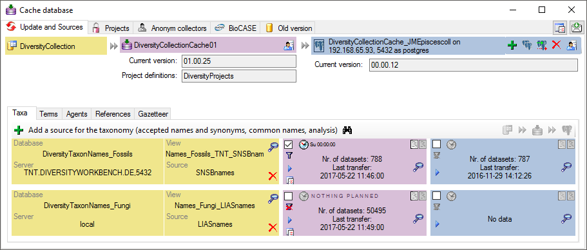Switch to the Old version tab

(x=288, y=28)
